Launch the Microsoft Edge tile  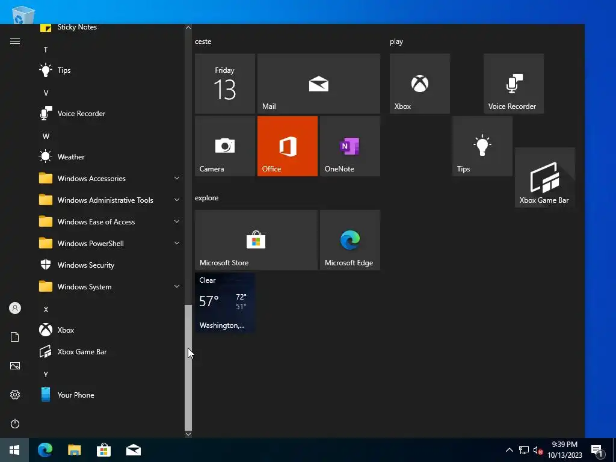click(350, 240)
